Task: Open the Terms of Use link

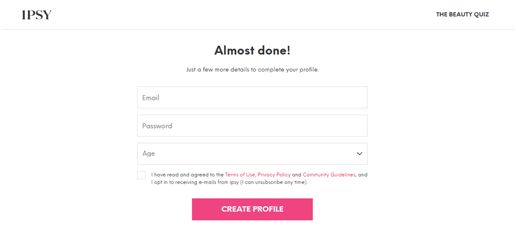Action: [240, 175]
